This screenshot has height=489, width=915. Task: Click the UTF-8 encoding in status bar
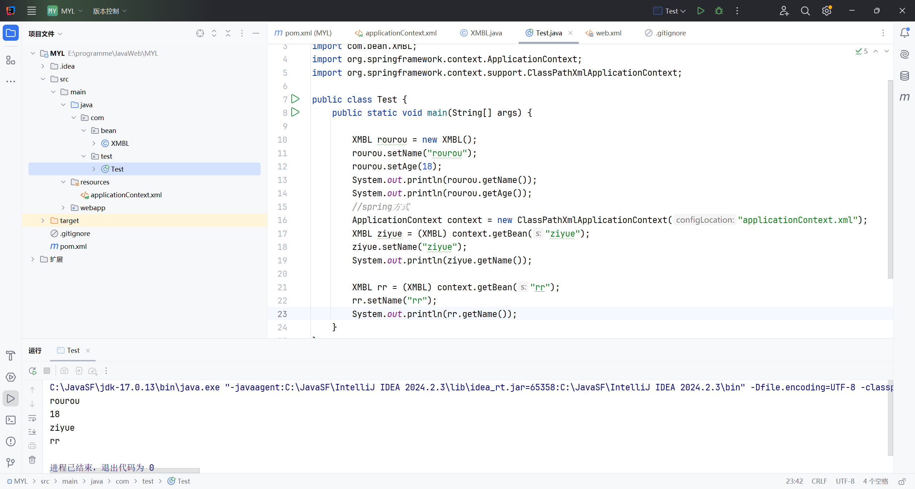coord(845,481)
